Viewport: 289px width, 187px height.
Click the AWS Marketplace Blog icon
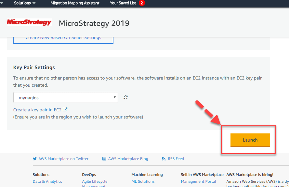pos(104,159)
